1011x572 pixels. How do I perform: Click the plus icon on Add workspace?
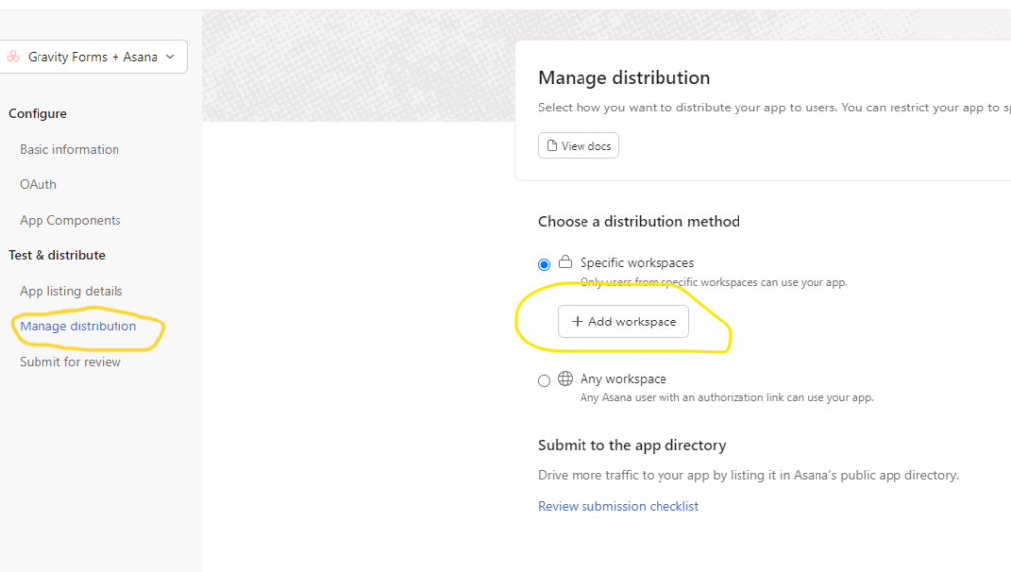coord(578,322)
